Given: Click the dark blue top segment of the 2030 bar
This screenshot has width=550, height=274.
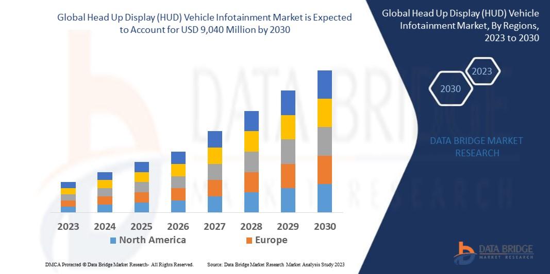Looking at the screenshot, I should click(325, 84).
